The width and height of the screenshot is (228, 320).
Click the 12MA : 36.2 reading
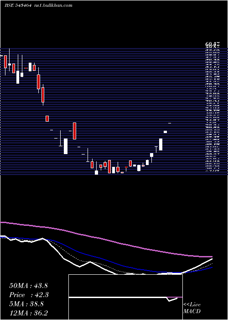[29, 313]
